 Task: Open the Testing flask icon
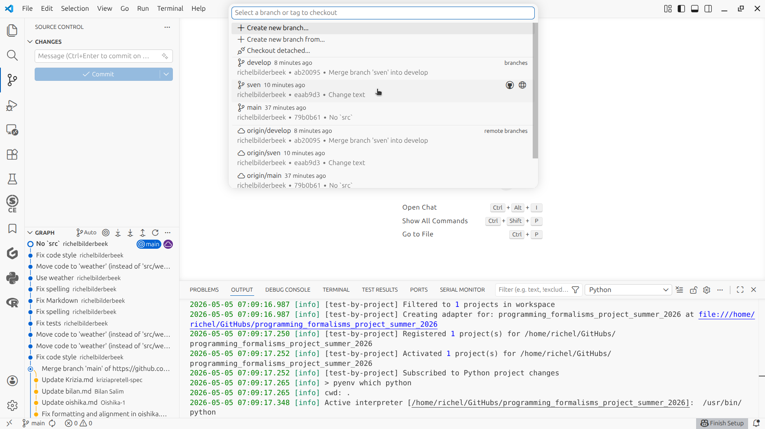(12, 179)
